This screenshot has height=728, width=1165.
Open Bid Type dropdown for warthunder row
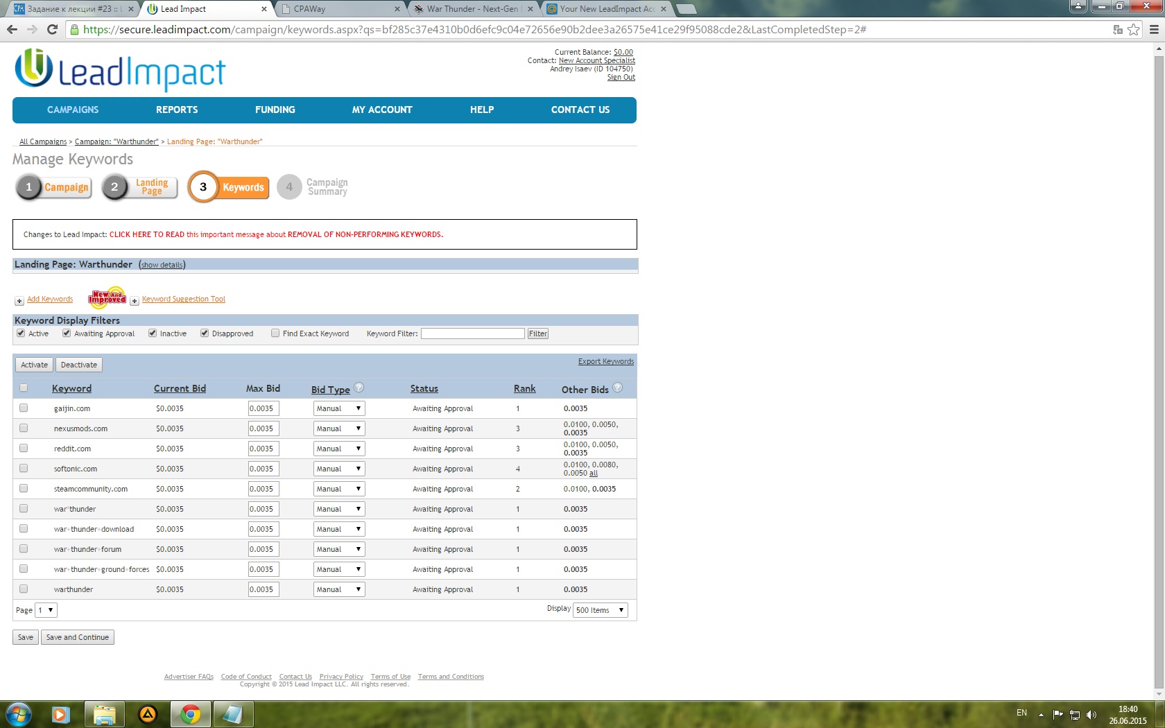coord(339,589)
